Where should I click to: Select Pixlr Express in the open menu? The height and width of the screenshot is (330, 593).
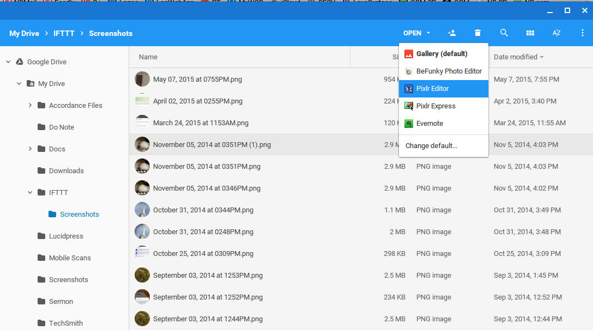444,106
